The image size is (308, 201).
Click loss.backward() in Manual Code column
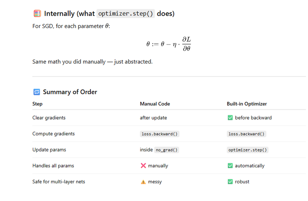tap(160, 134)
